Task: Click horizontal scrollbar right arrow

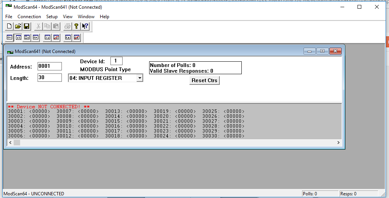Action: (x=339, y=143)
